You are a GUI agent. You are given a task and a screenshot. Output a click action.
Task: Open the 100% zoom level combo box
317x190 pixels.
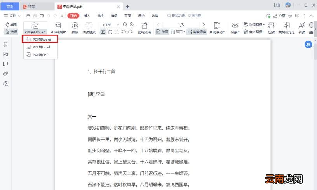(x=110, y=24)
